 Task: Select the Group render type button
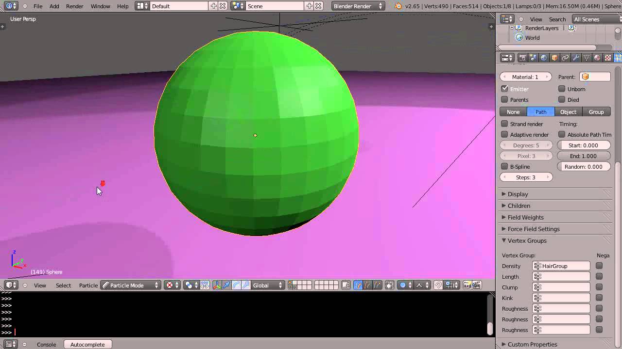[x=596, y=112]
